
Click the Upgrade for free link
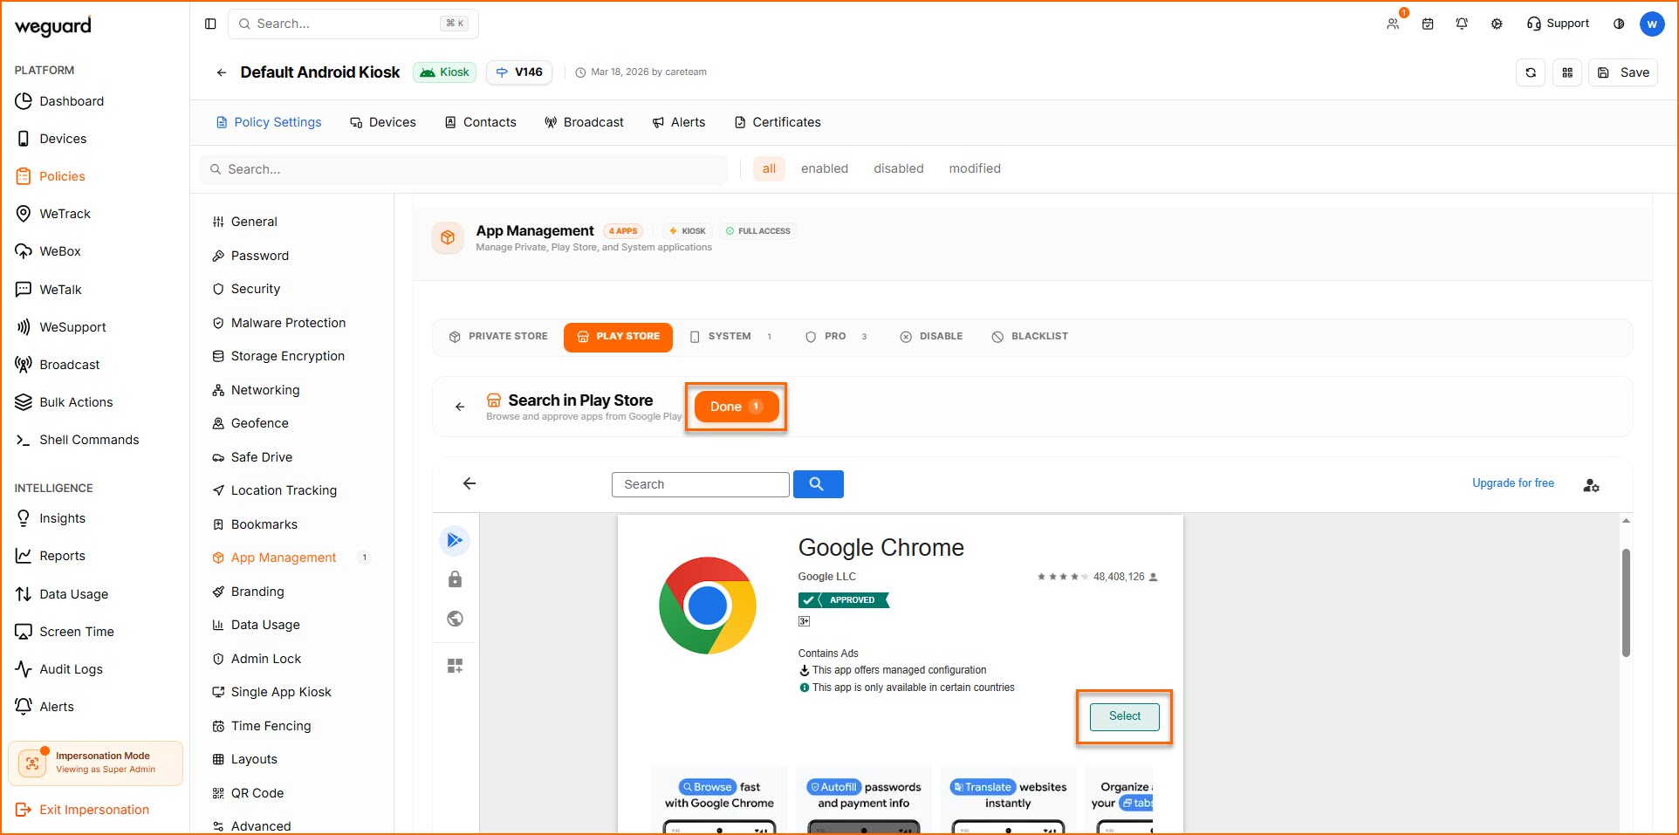coord(1512,483)
